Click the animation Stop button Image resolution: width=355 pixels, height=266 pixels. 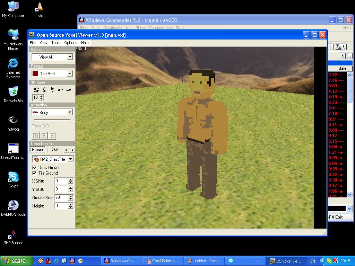pos(52,135)
